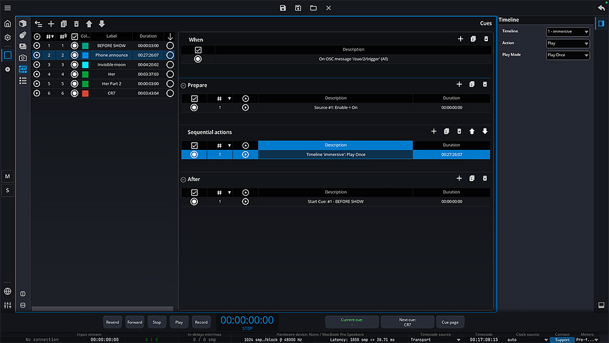Delete the After action entry
The width and height of the screenshot is (609, 343).
click(x=485, y=178)
